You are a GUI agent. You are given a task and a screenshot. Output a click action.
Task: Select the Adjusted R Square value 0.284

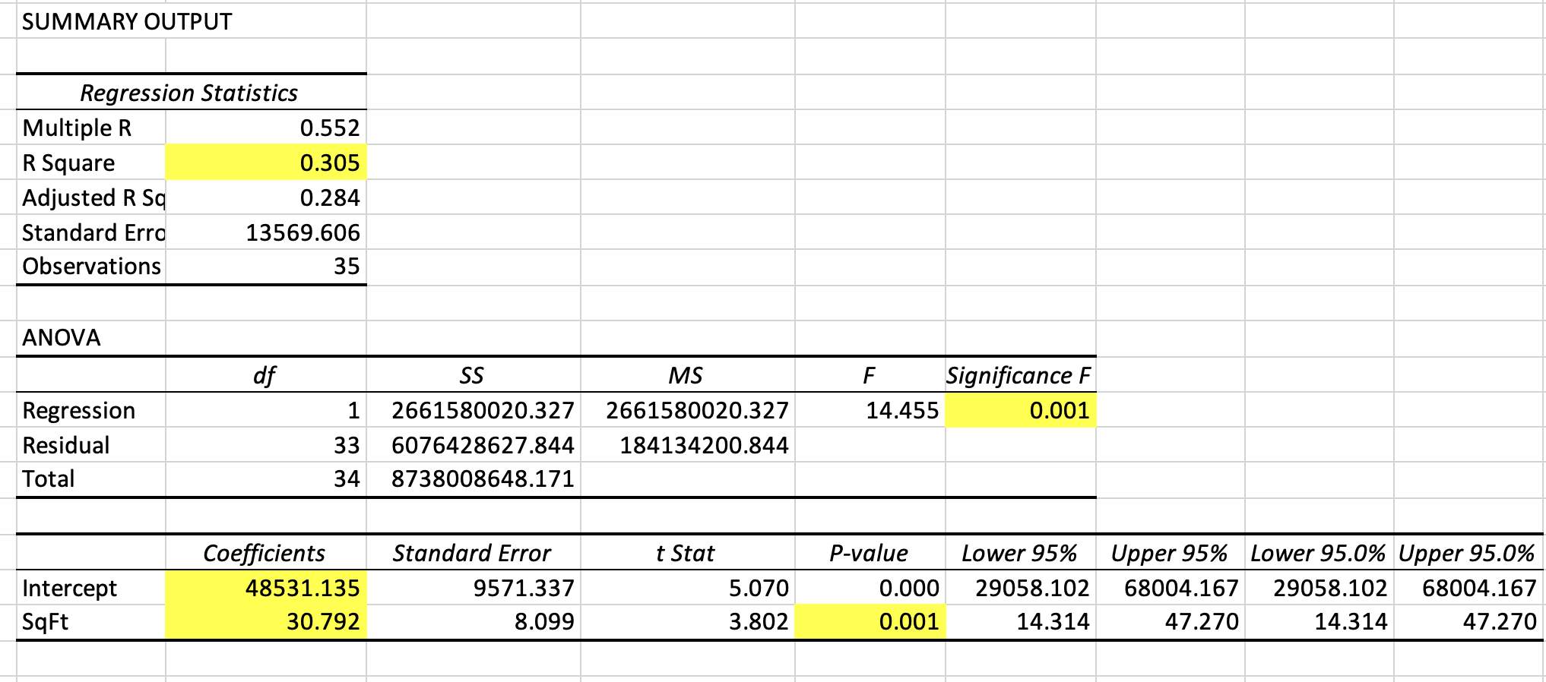pos(266,197)
